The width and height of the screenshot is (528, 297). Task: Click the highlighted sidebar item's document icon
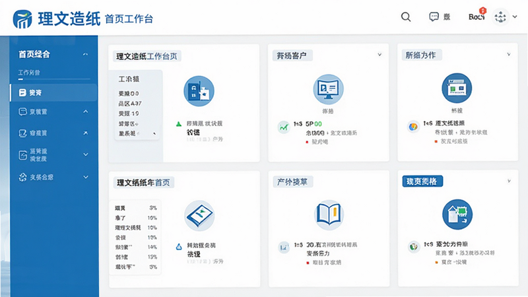[22, 92]
